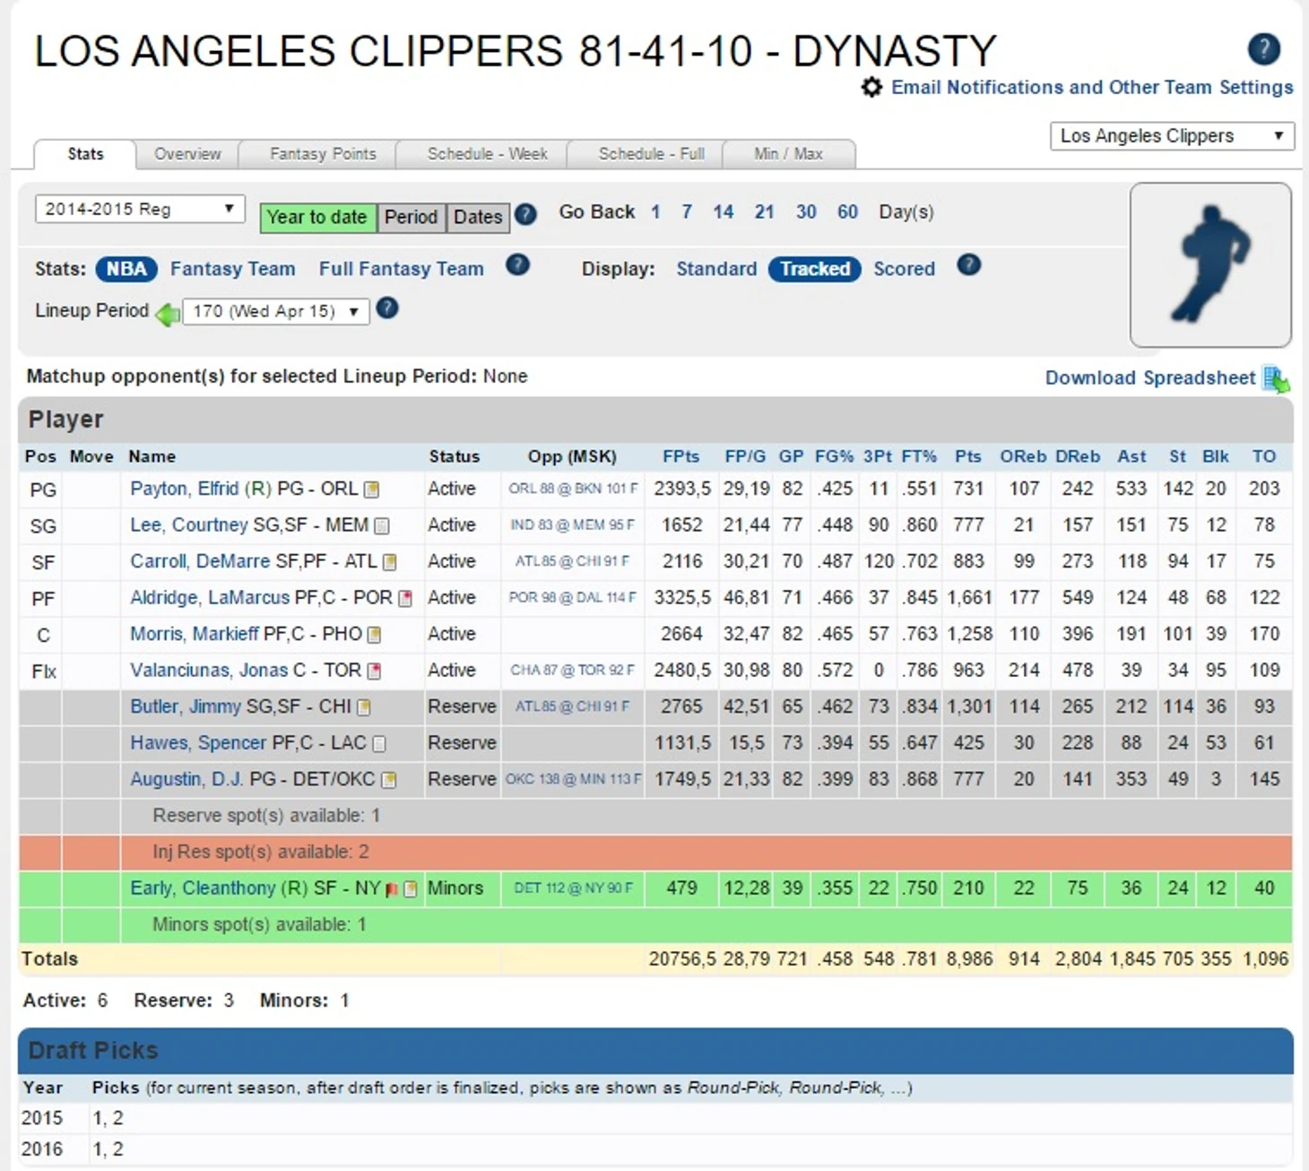1309x1171 pixels.
Task: Open DeMarre Carroll's player note icon
Action: [389, 562]
